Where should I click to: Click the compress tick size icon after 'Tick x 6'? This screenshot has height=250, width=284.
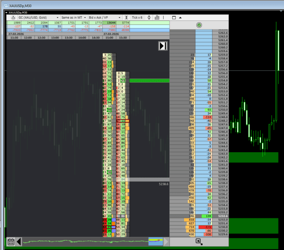(149, 18)
